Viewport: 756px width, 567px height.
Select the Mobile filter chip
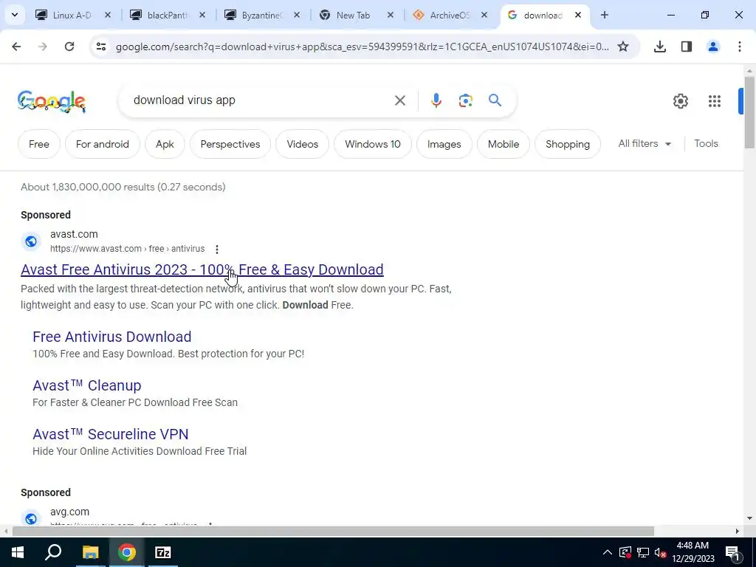point(504,144)
